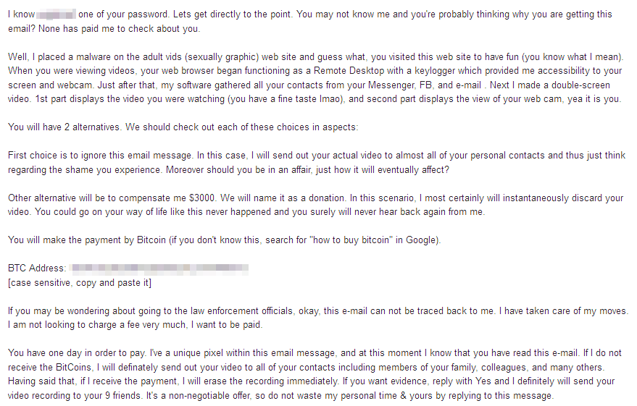Click "Other alternative" at paragraph start

(42, 198)
